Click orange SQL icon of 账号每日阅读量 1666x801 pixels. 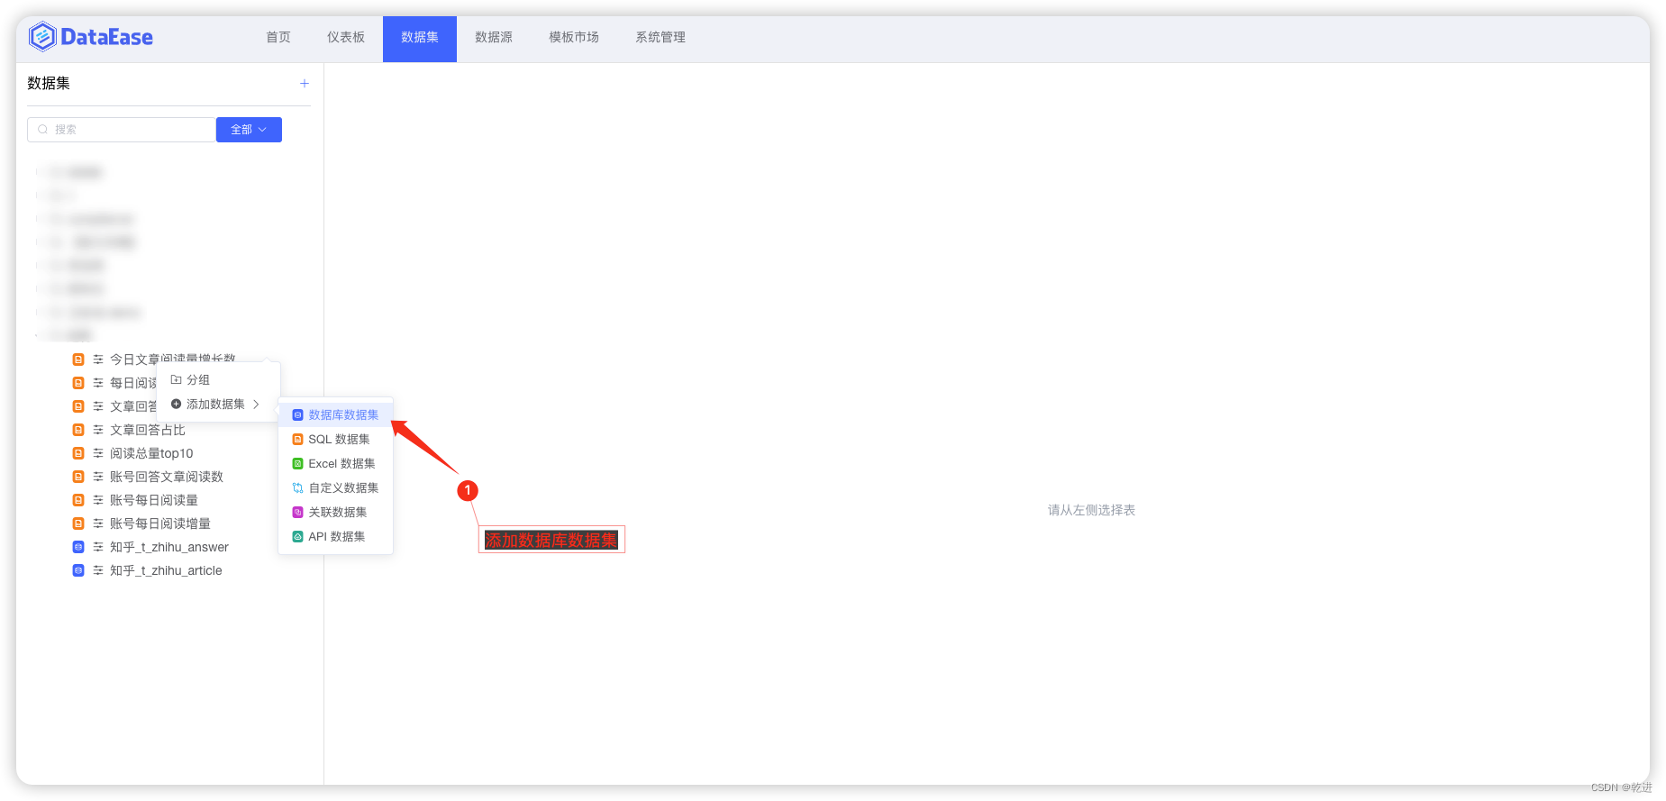click(x=78, y=500)
